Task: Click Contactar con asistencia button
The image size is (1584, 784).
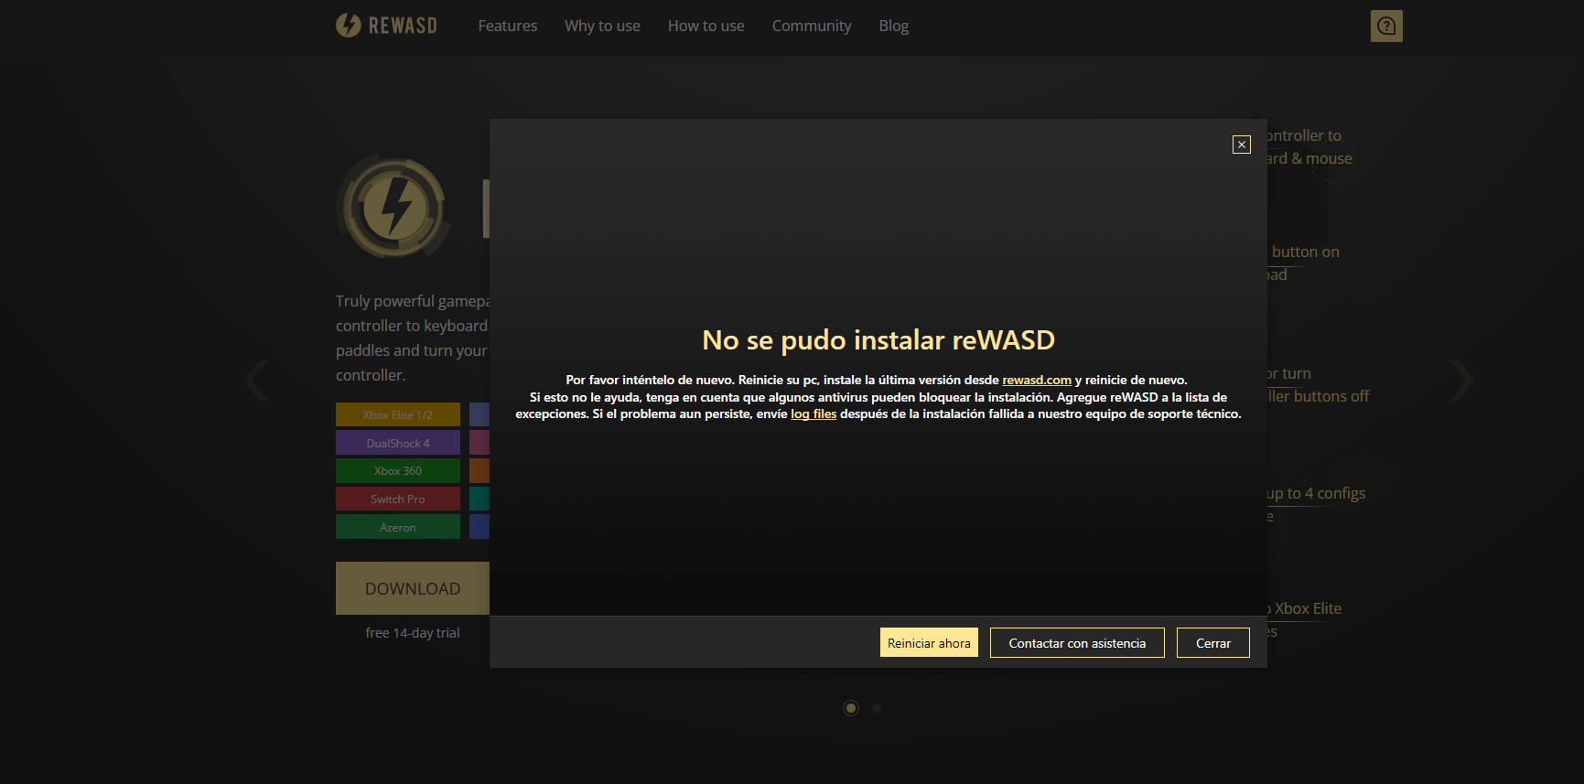Action: 1076,643
